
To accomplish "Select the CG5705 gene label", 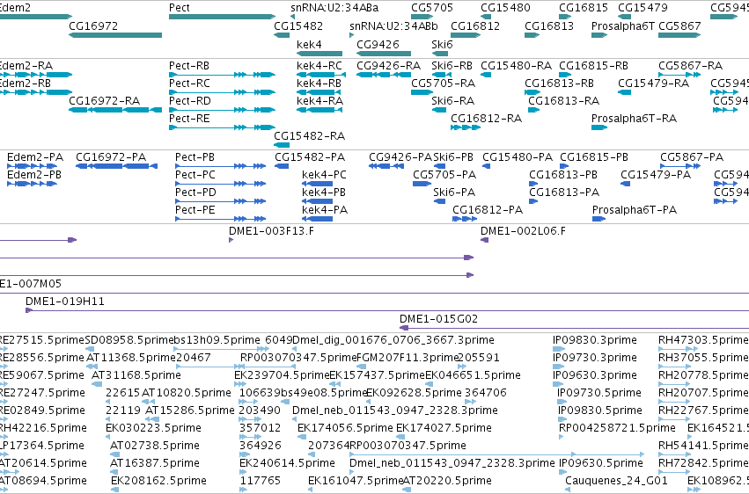I will pos(432,8).
